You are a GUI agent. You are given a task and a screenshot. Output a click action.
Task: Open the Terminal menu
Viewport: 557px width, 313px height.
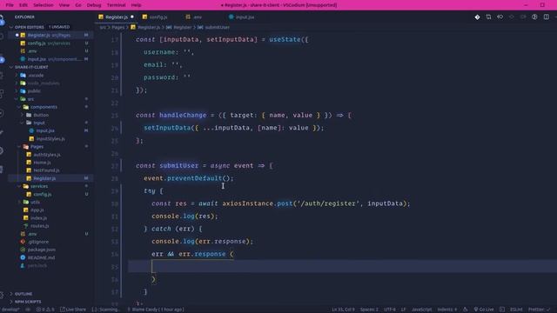click(116, 5)
